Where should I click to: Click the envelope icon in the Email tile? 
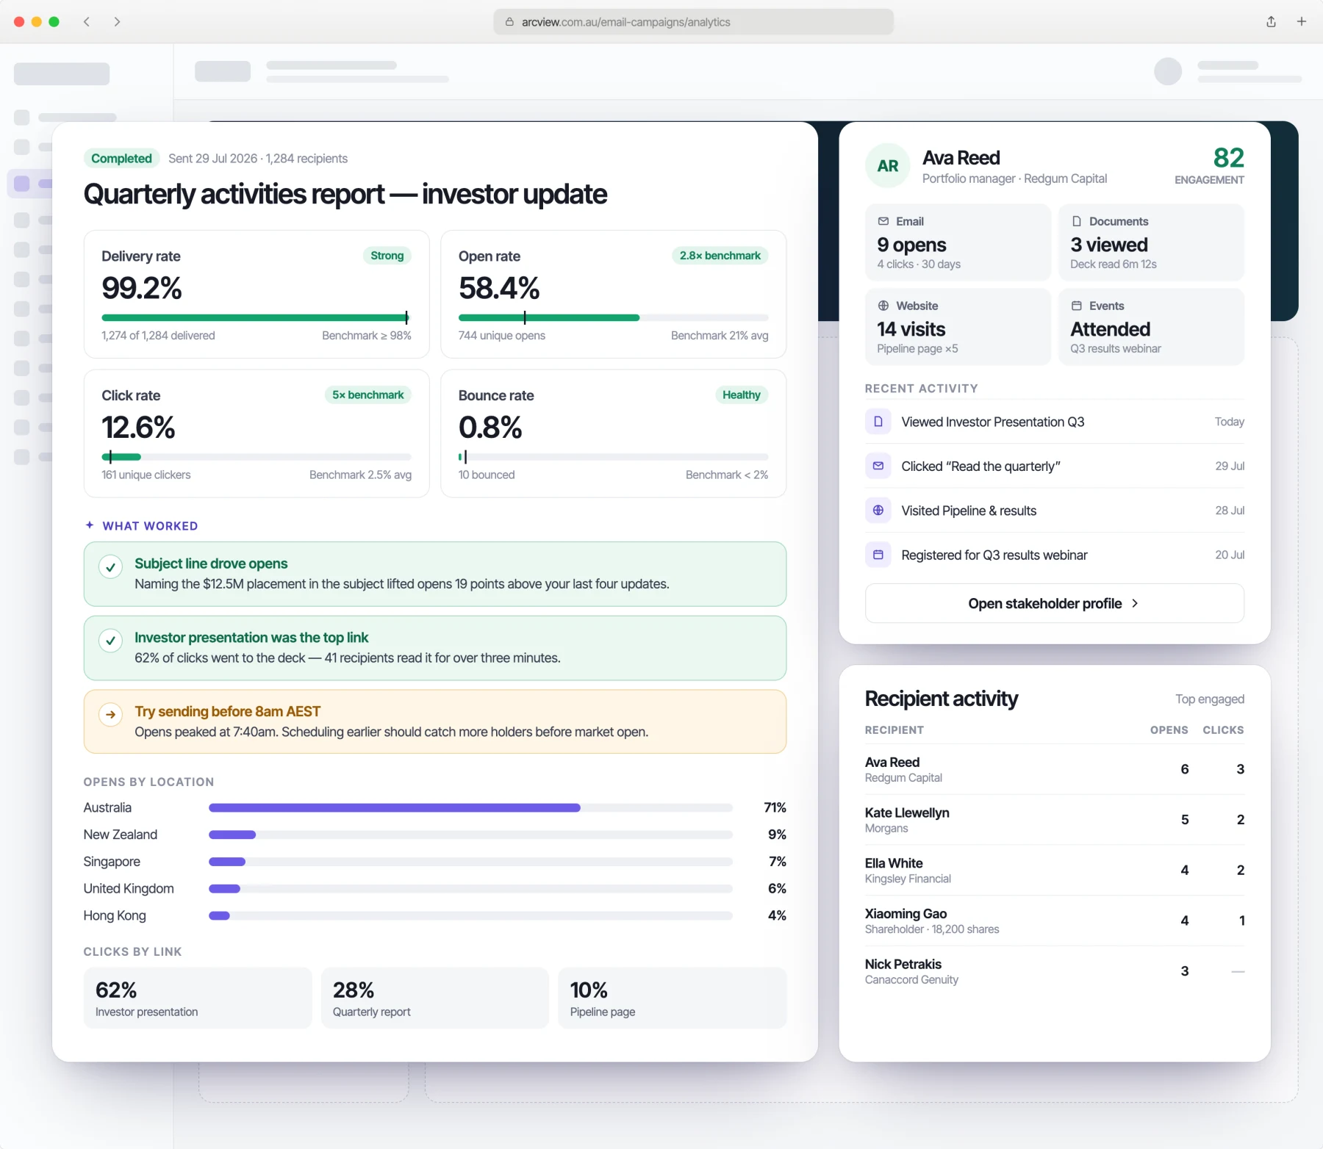click(x=883, y=221)
